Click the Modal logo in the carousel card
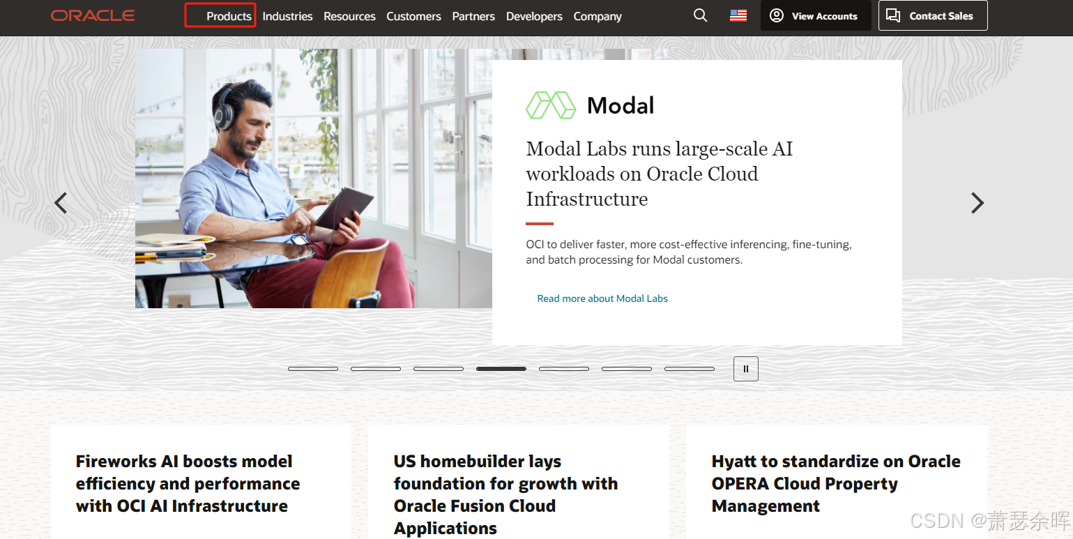Viewport: 1073px width, 539px height. [590, 105]
